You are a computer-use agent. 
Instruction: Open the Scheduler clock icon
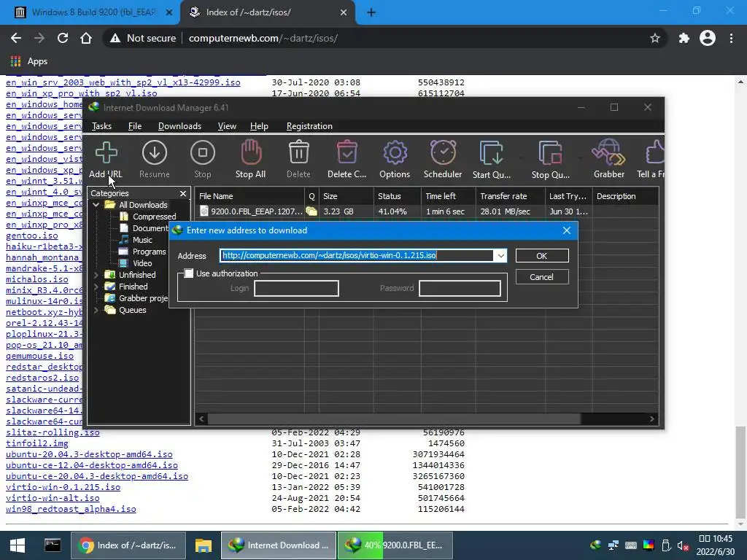point(443,152)
